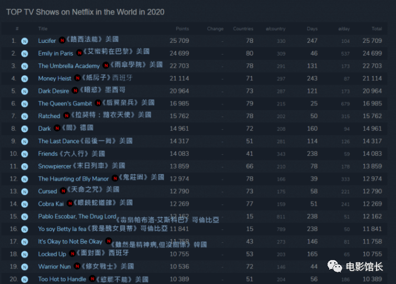Open the Dark Desire title link
Viewport: 396px width, 284px height.
pos(53,91)
